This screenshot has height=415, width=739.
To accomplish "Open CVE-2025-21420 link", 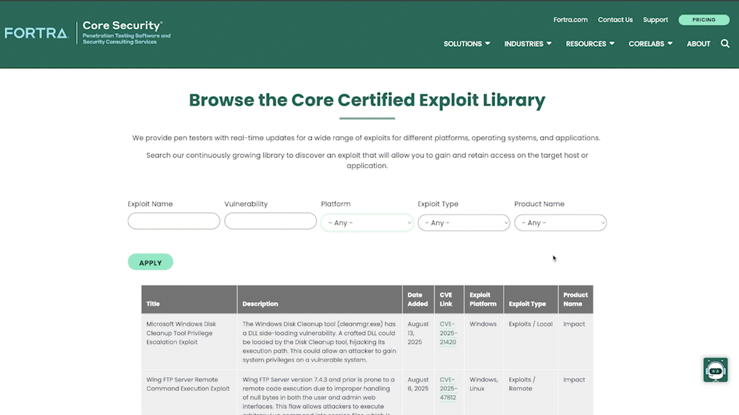I will tap(448, 333).
